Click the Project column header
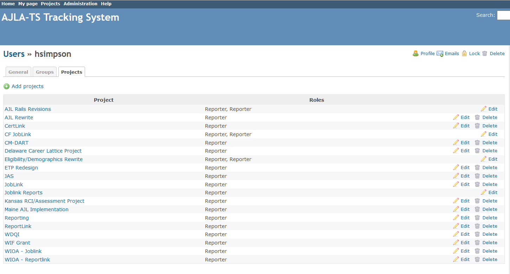Screen dimensions: 510x274 104,100
